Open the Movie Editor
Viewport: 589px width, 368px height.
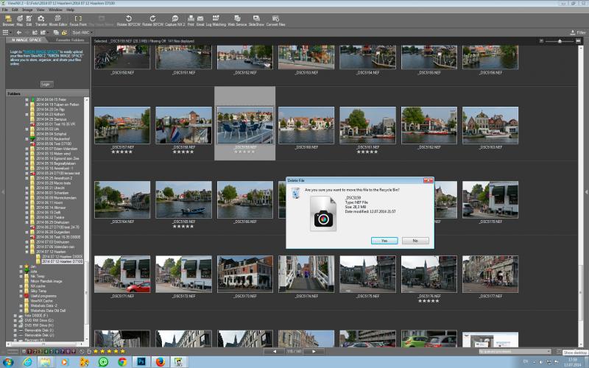(x=58, y=21)
